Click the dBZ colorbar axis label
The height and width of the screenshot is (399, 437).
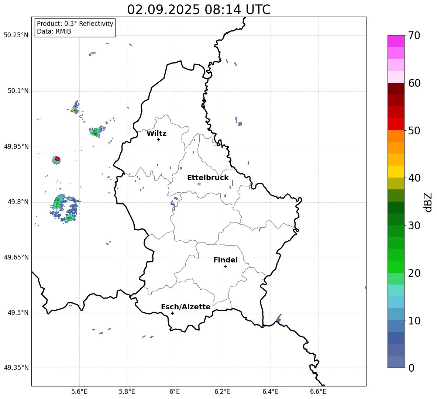tap(429, 202)
